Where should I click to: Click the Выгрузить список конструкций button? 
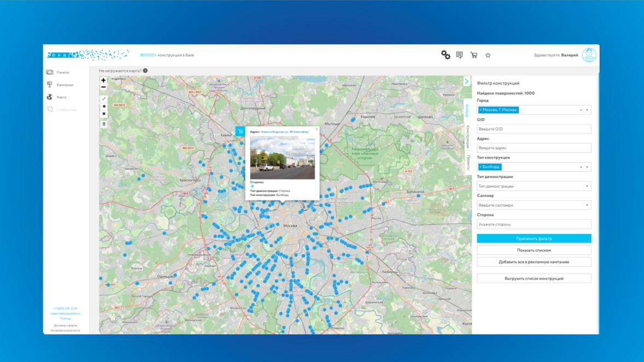click(x=533, y=278)
